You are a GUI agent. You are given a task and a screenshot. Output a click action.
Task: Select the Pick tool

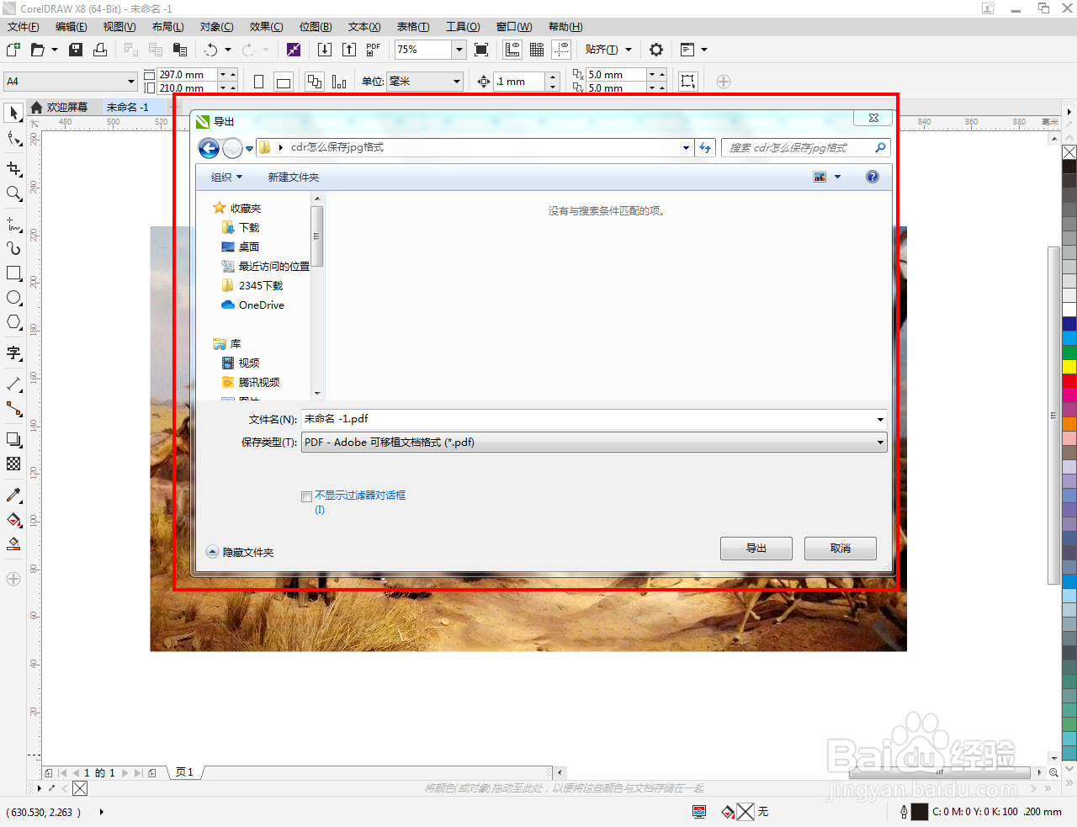(x=13, y=113)
